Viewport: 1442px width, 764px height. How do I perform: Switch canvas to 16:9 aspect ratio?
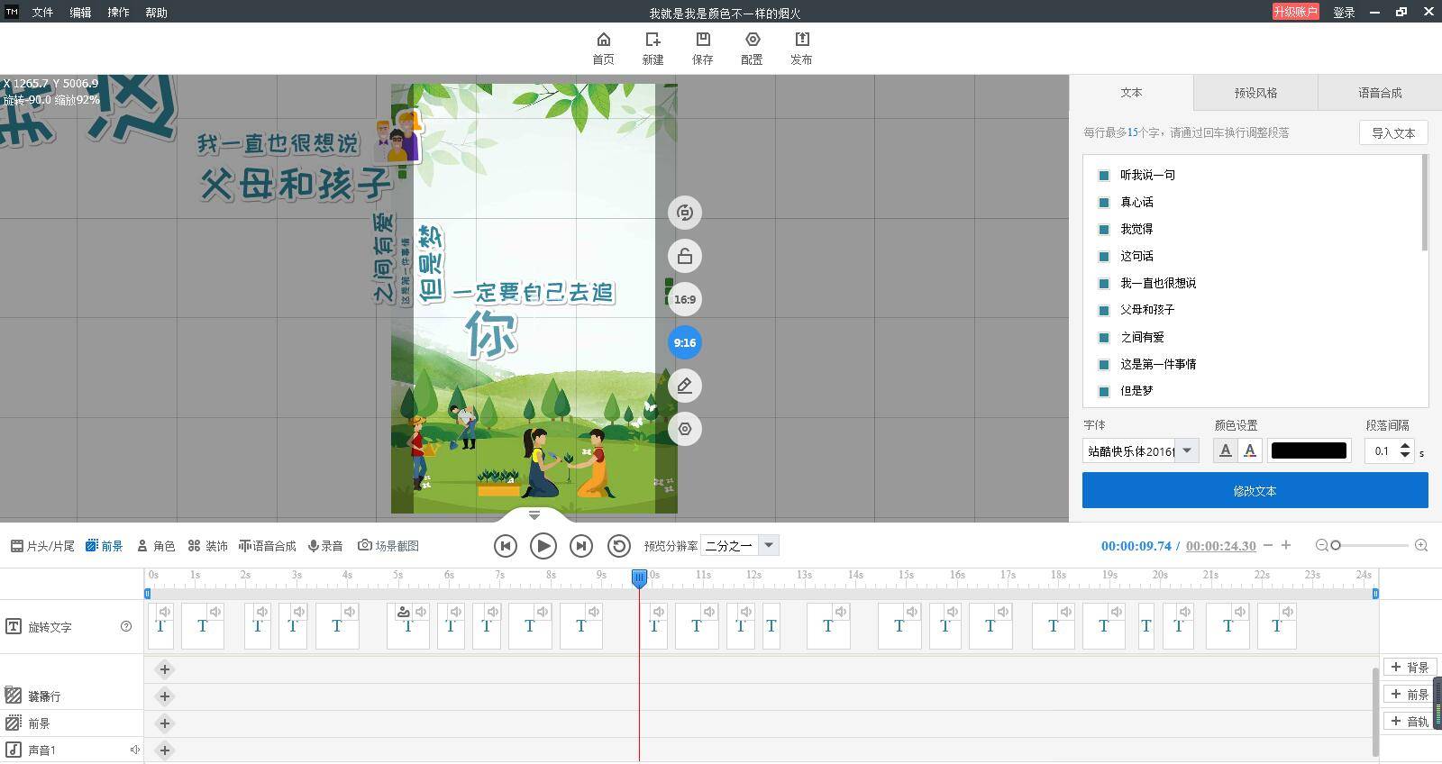(685, 299)
